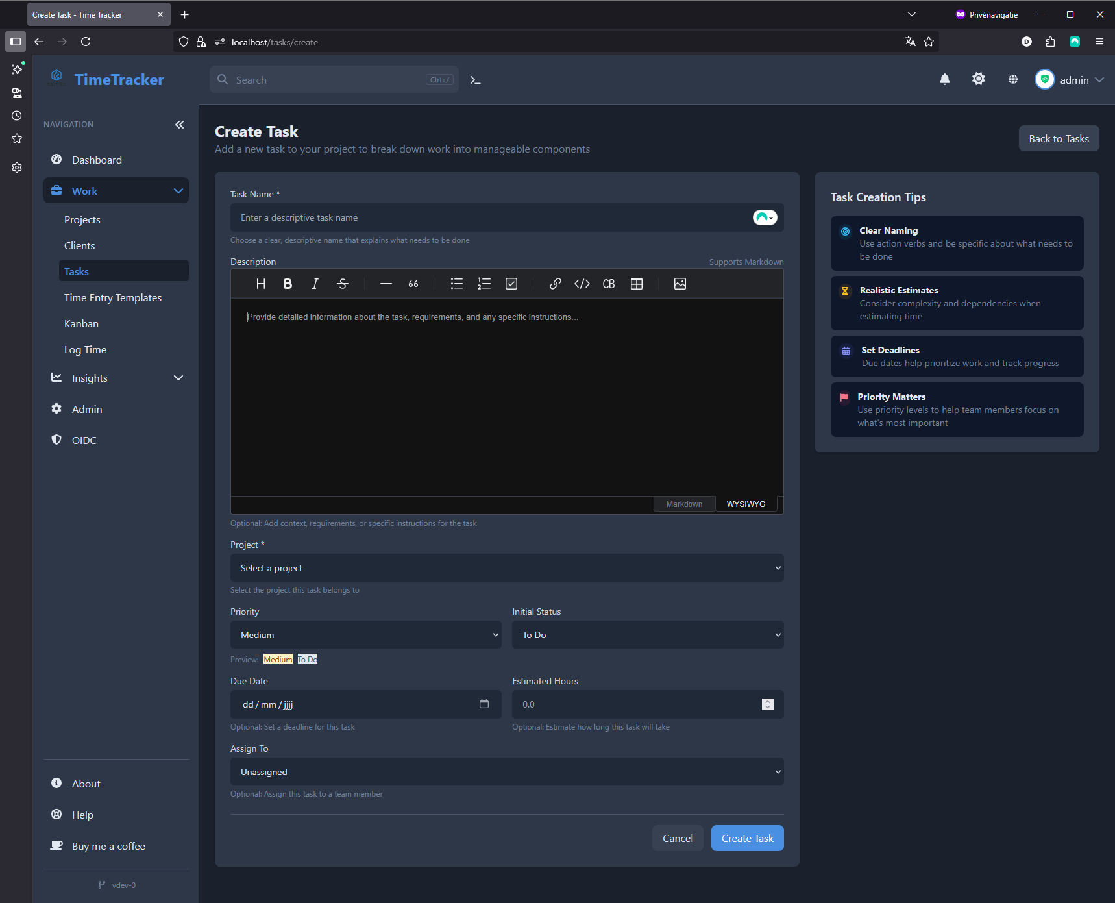Insert an image via the image icon
Image resolution: width=1115 pixels, height=903 pixels.
(x=680, y=284)
